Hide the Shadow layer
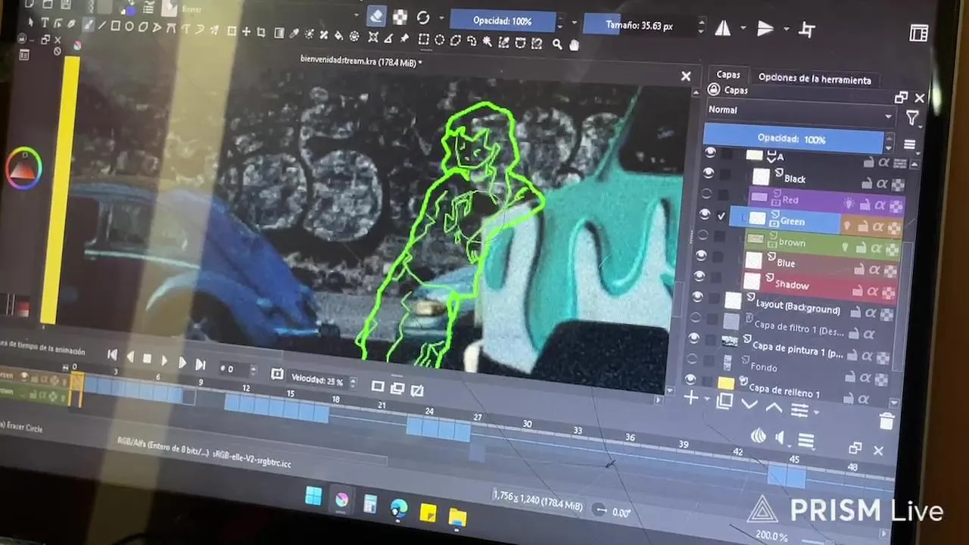Image resolution: width=969 pixels, height=545 pixels. (699, 276)
